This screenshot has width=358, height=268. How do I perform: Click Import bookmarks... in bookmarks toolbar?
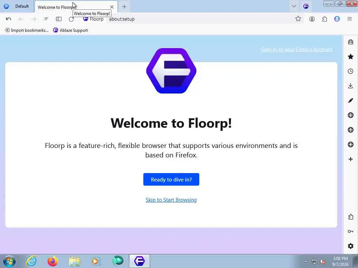click(x=27, y=30)
